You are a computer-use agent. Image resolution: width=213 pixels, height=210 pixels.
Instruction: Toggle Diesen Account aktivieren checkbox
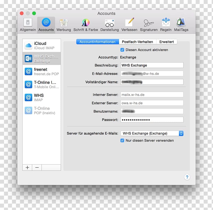[122, 50]
